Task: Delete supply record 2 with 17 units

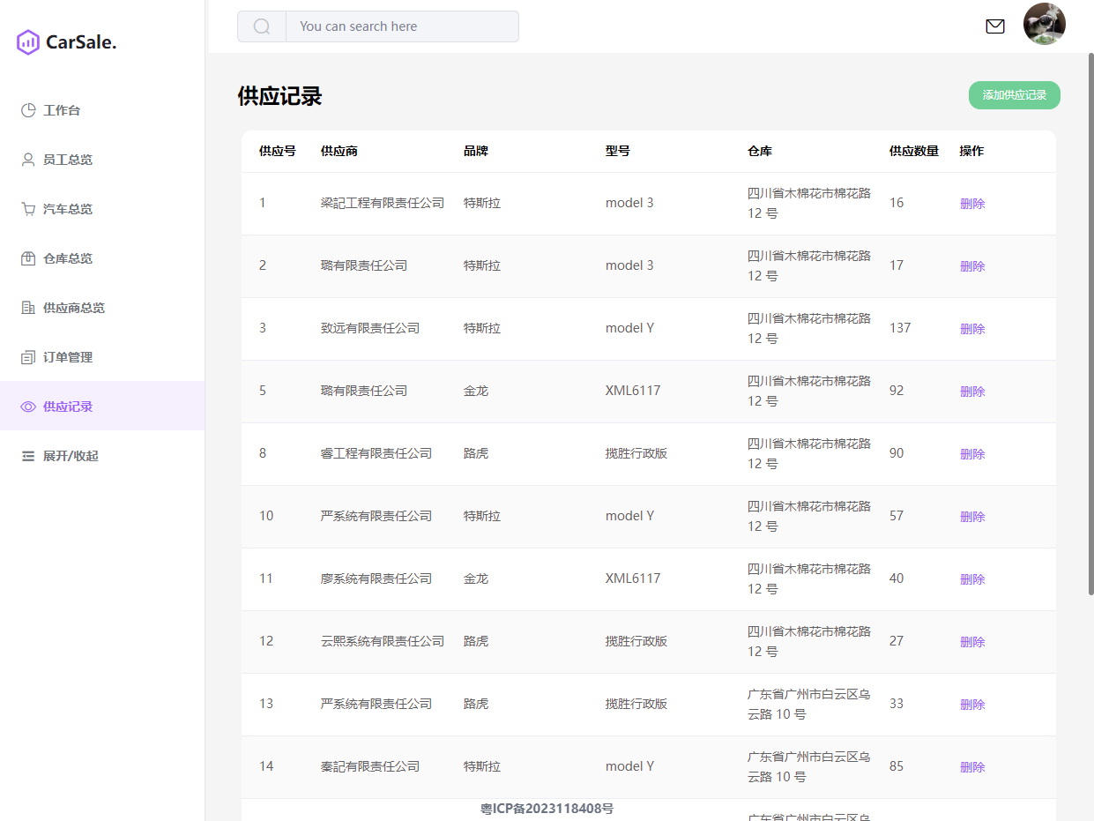Action: (x=972, y=266)
